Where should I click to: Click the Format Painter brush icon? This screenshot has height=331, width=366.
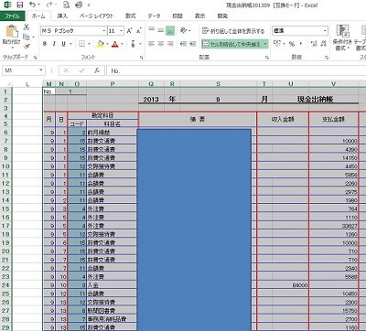click(x=27, y=46)
